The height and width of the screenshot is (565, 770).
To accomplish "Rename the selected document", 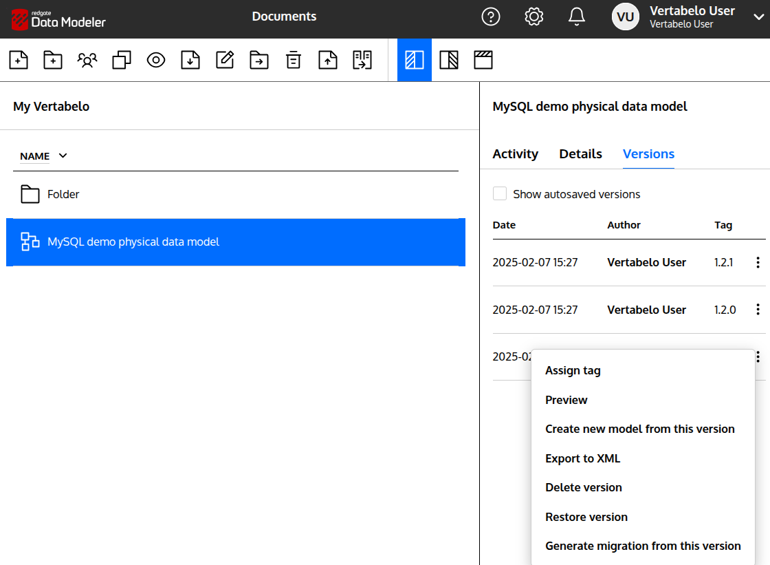I will point(225,60).
